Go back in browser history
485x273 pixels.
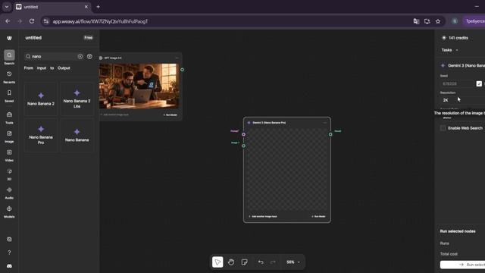point(8,21)
